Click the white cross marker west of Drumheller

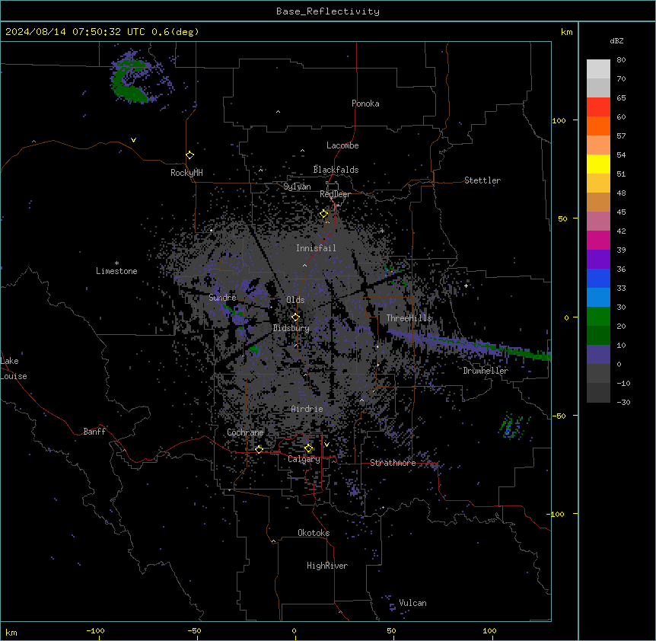tap(466, 285)
